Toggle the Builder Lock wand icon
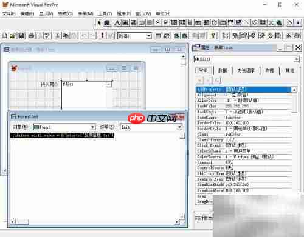 [289, 22]
